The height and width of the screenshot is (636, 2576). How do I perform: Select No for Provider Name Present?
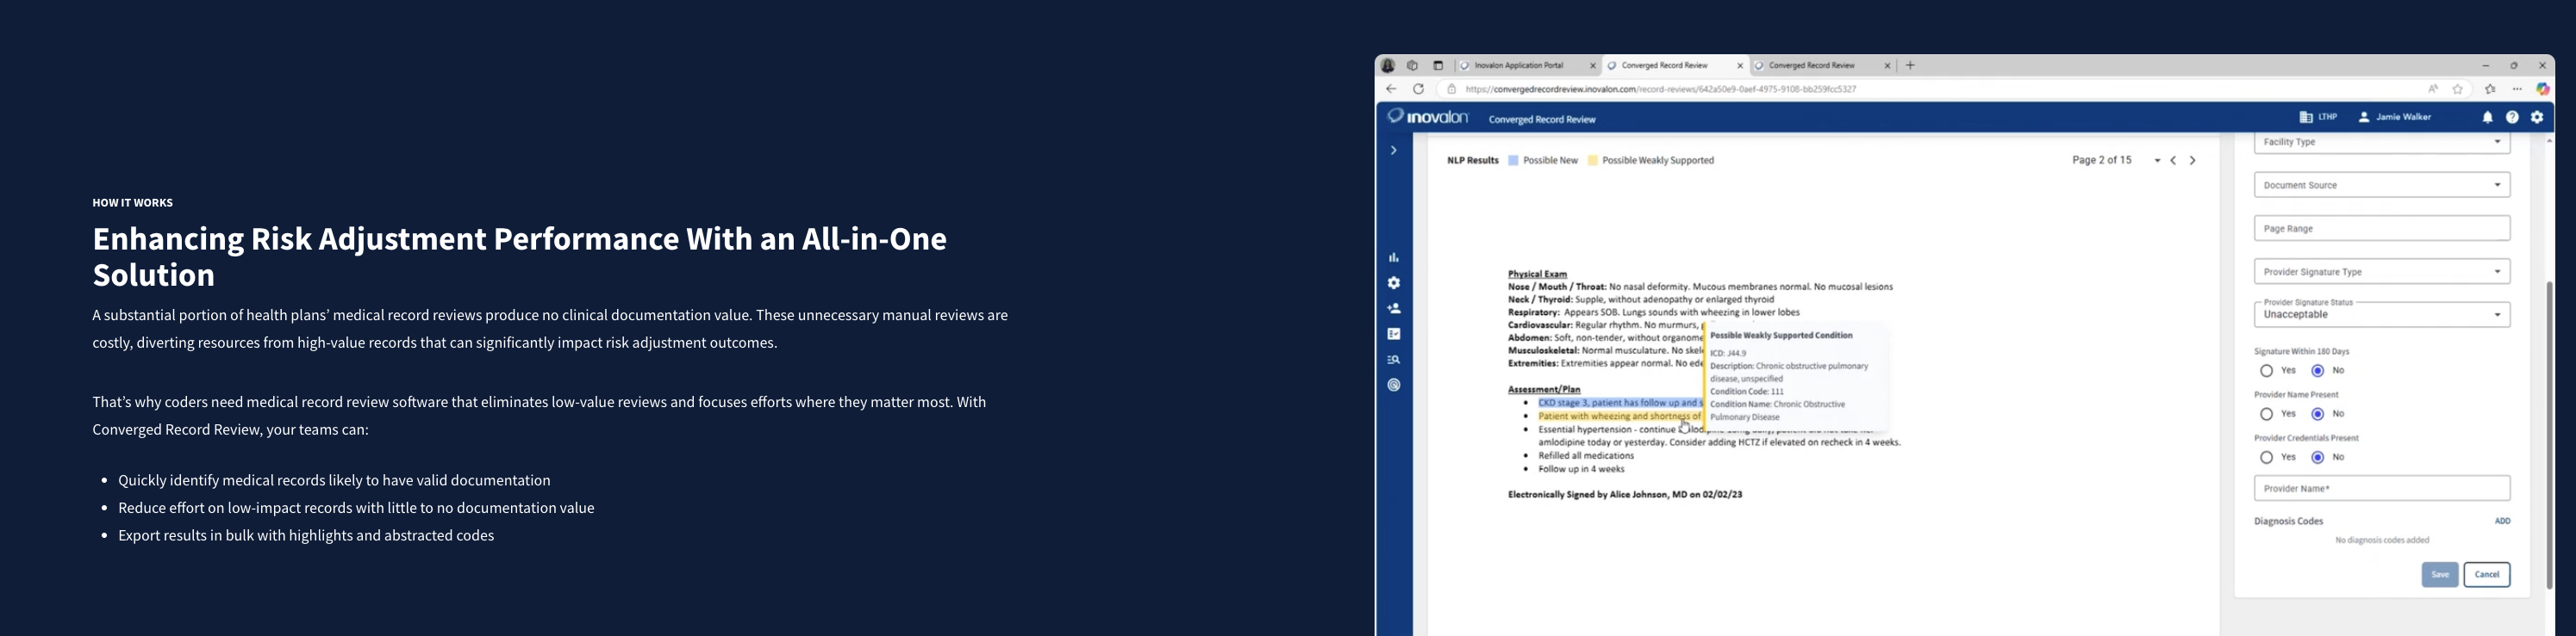pyautogui.click(x=2317, y=414)
